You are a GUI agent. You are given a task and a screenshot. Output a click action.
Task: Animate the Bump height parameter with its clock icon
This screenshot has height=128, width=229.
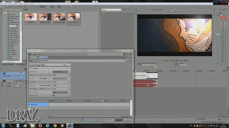coord(69,89)
